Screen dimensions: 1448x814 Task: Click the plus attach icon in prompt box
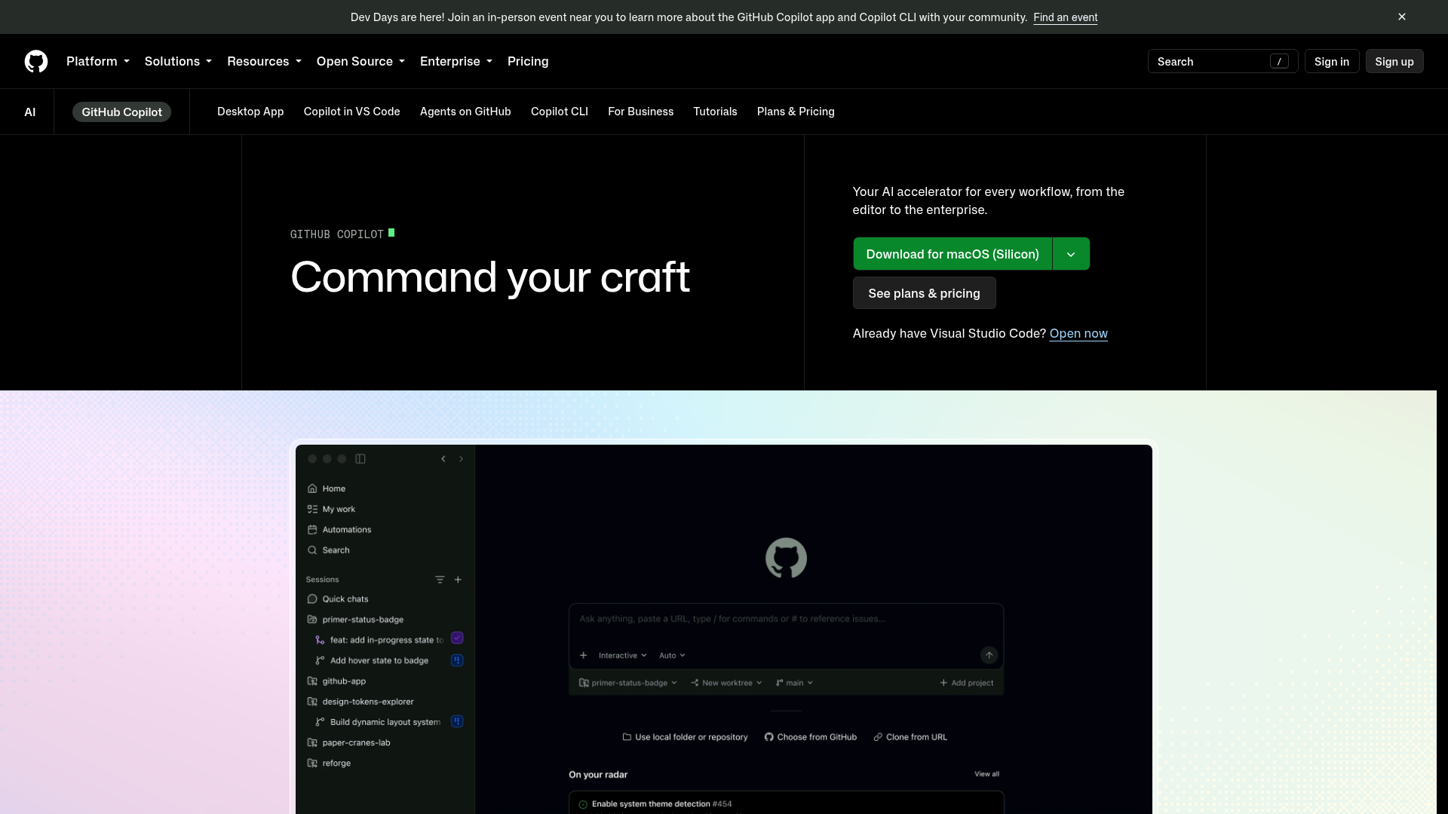coord(583,656)
